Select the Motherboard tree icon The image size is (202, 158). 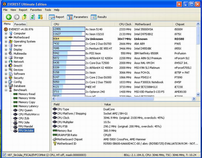11,37
